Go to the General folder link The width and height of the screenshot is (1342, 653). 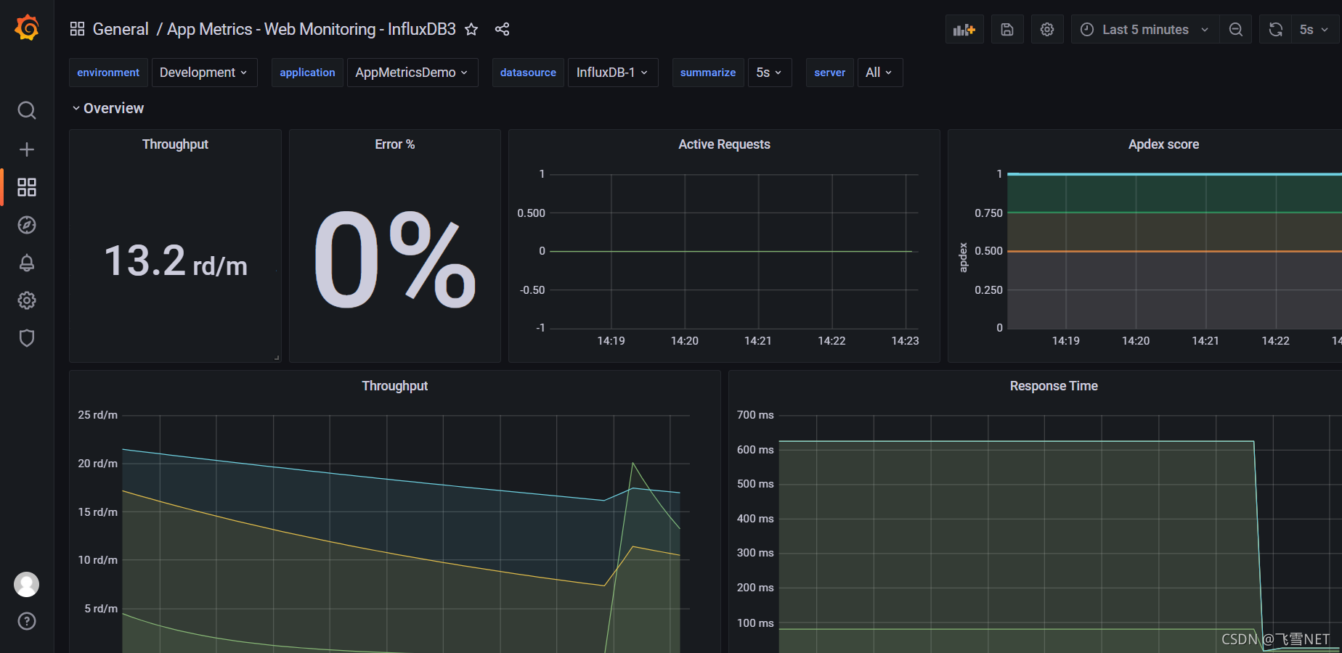121,29
